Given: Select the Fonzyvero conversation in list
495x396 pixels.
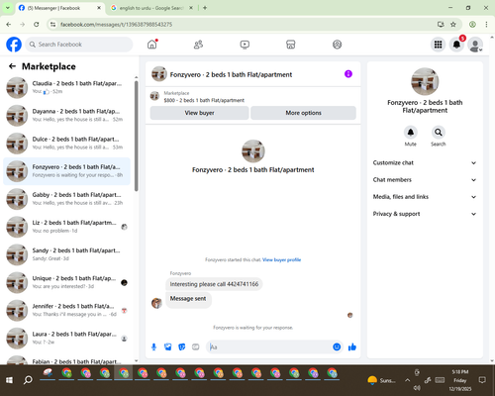Looking at the screenshot, I should tap(66, 171).
